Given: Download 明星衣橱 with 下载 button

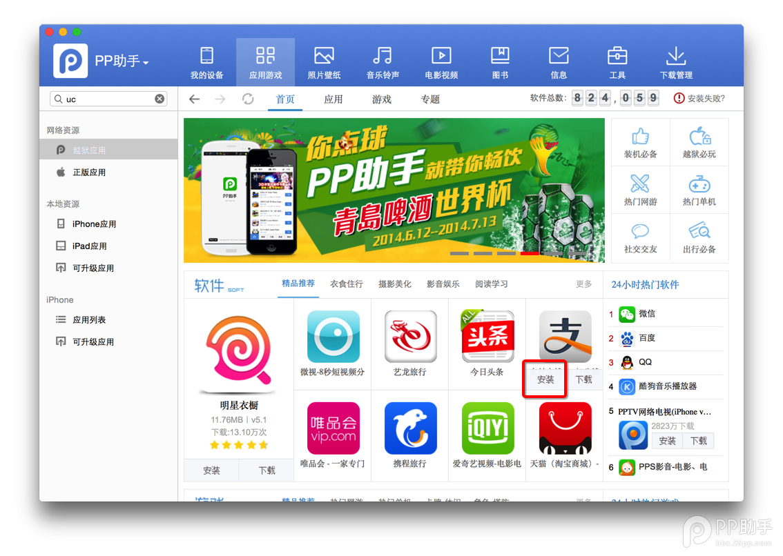Looking at the screenshot, I should coord(267,470).
